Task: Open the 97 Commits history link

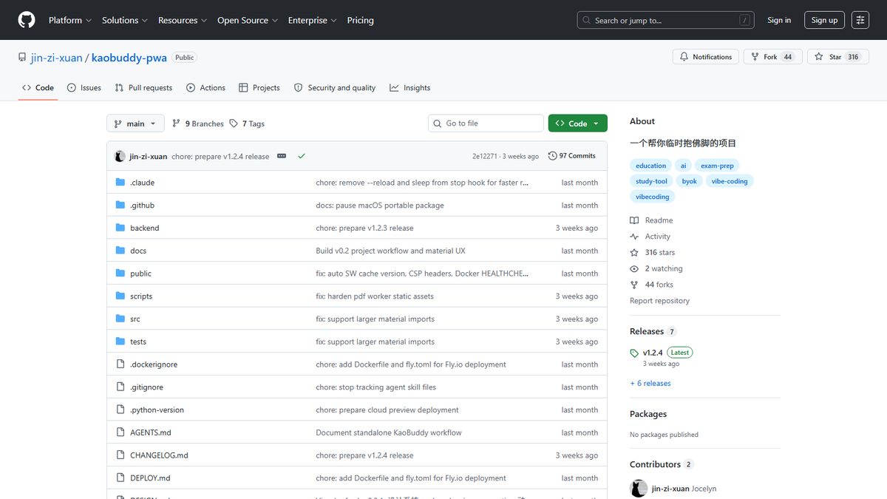Action: [572, 156]
